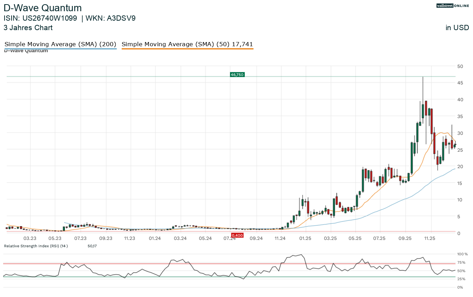Click the 75% label on the RSI axis
473x297 pixels.
(461, 263)
